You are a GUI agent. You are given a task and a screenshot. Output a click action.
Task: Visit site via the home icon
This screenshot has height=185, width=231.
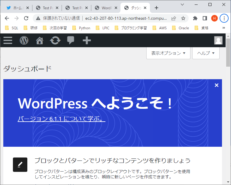click(x=40, y=40)
